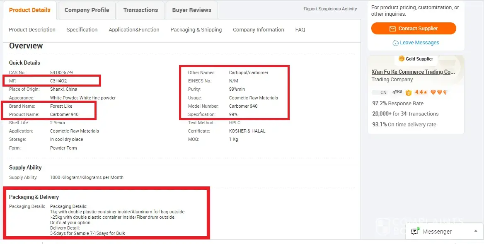Click the Messenger chat icon
This screenshot has height=244, width=484.
(x=416, y=231)
